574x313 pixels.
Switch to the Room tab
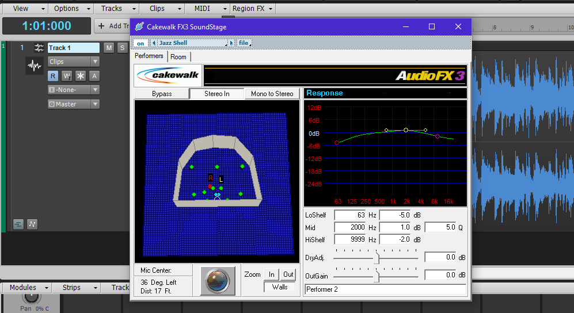(x=178, y=57)
